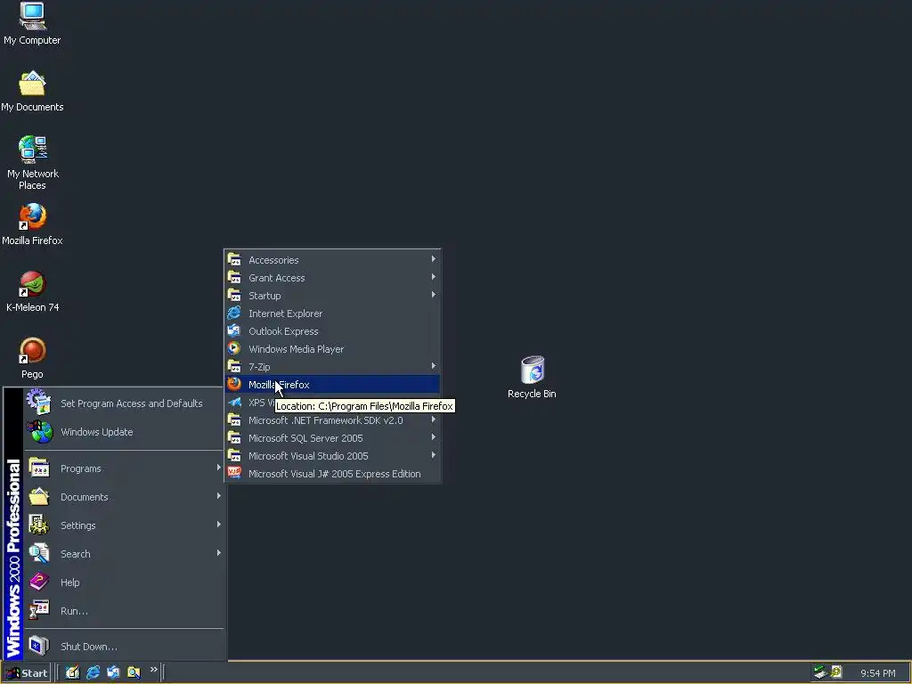The width and height of the screenshot is (912, 684).
Task: Select the Mozilla Firefox desktop shortcut
Action: click(32, 225)
